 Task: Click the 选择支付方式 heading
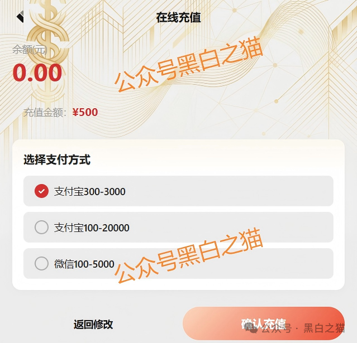(x=57, y=160)
